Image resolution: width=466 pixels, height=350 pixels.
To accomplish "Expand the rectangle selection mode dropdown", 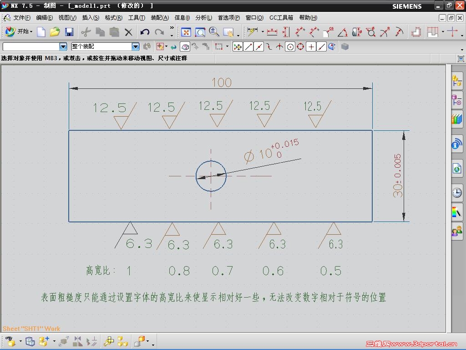I will click(228, 46).
